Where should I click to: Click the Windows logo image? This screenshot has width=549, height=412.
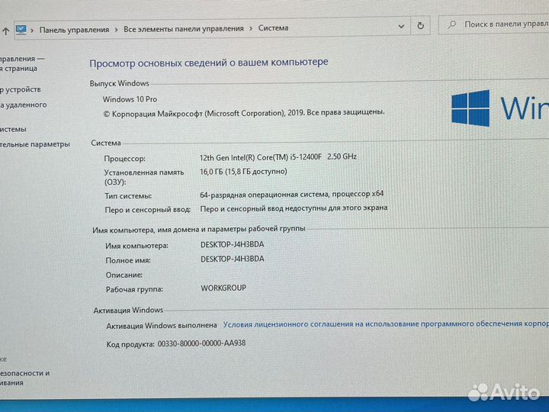470,108
